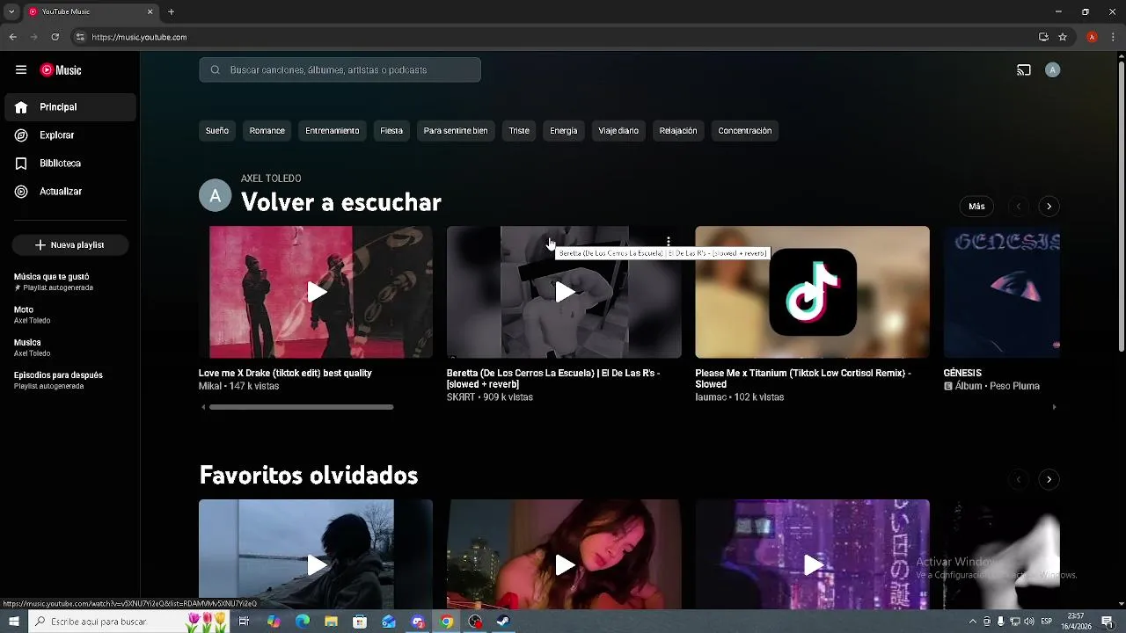Image resolution: width=1126 pixels, height=633 pixels.
Task: Click the carousel horizontal scrollbar thumb
Action: point(301,407)
